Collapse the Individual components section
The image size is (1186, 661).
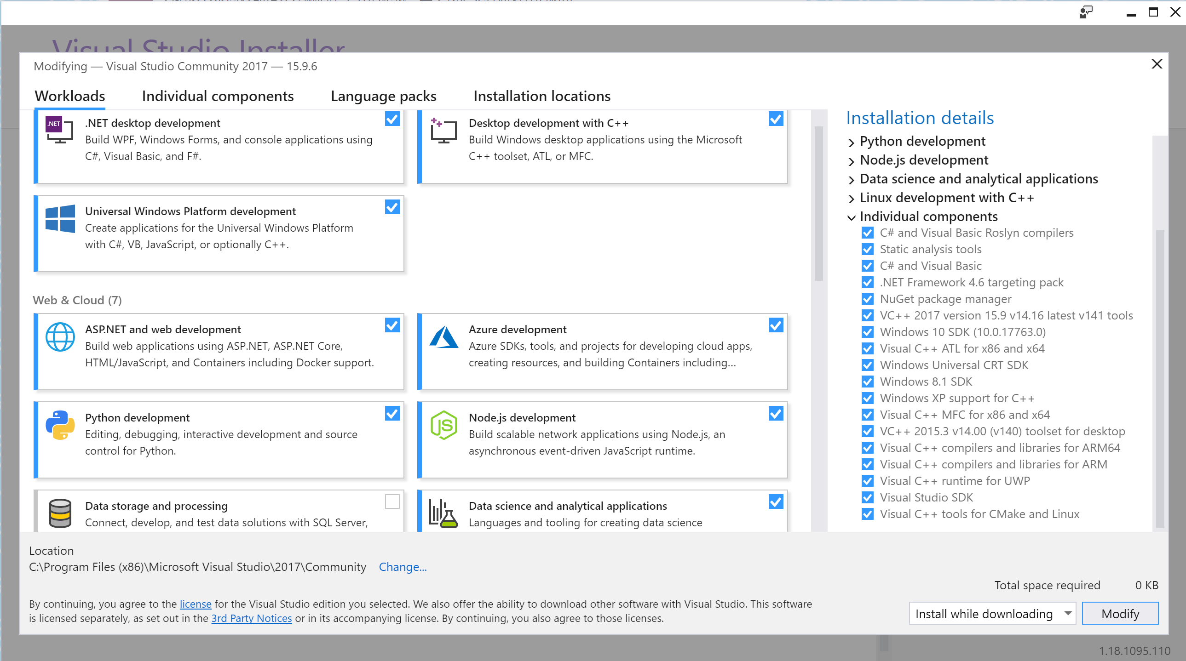[x=851, y=217]
